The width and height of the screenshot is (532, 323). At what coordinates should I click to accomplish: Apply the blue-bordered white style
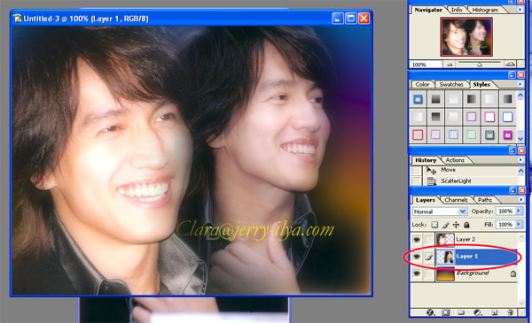[x=507, y=117]
